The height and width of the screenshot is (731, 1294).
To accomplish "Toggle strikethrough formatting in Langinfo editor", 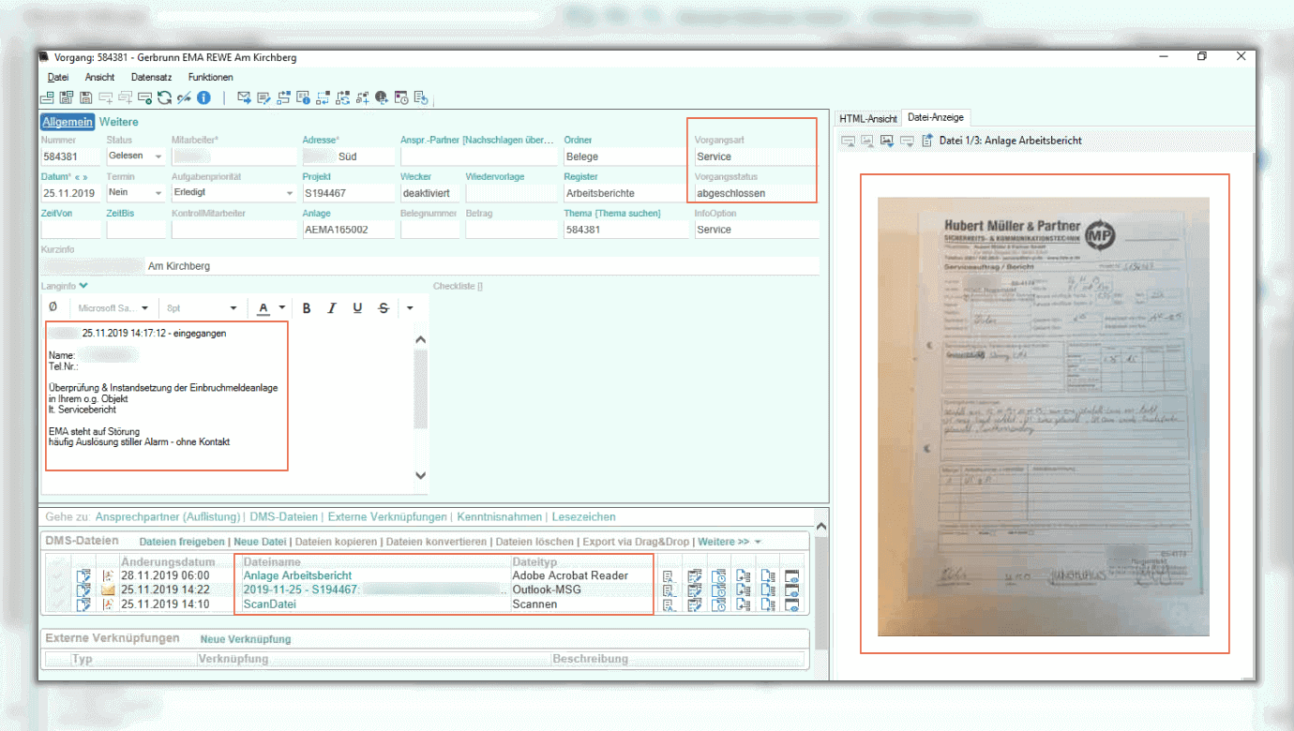I will pyautogui.click(x=383, y=308).
